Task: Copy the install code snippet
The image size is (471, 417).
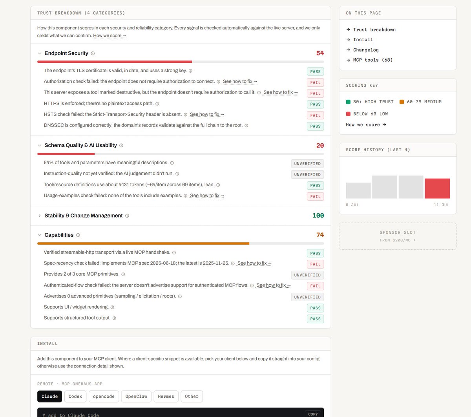Action: click(313, 414)
